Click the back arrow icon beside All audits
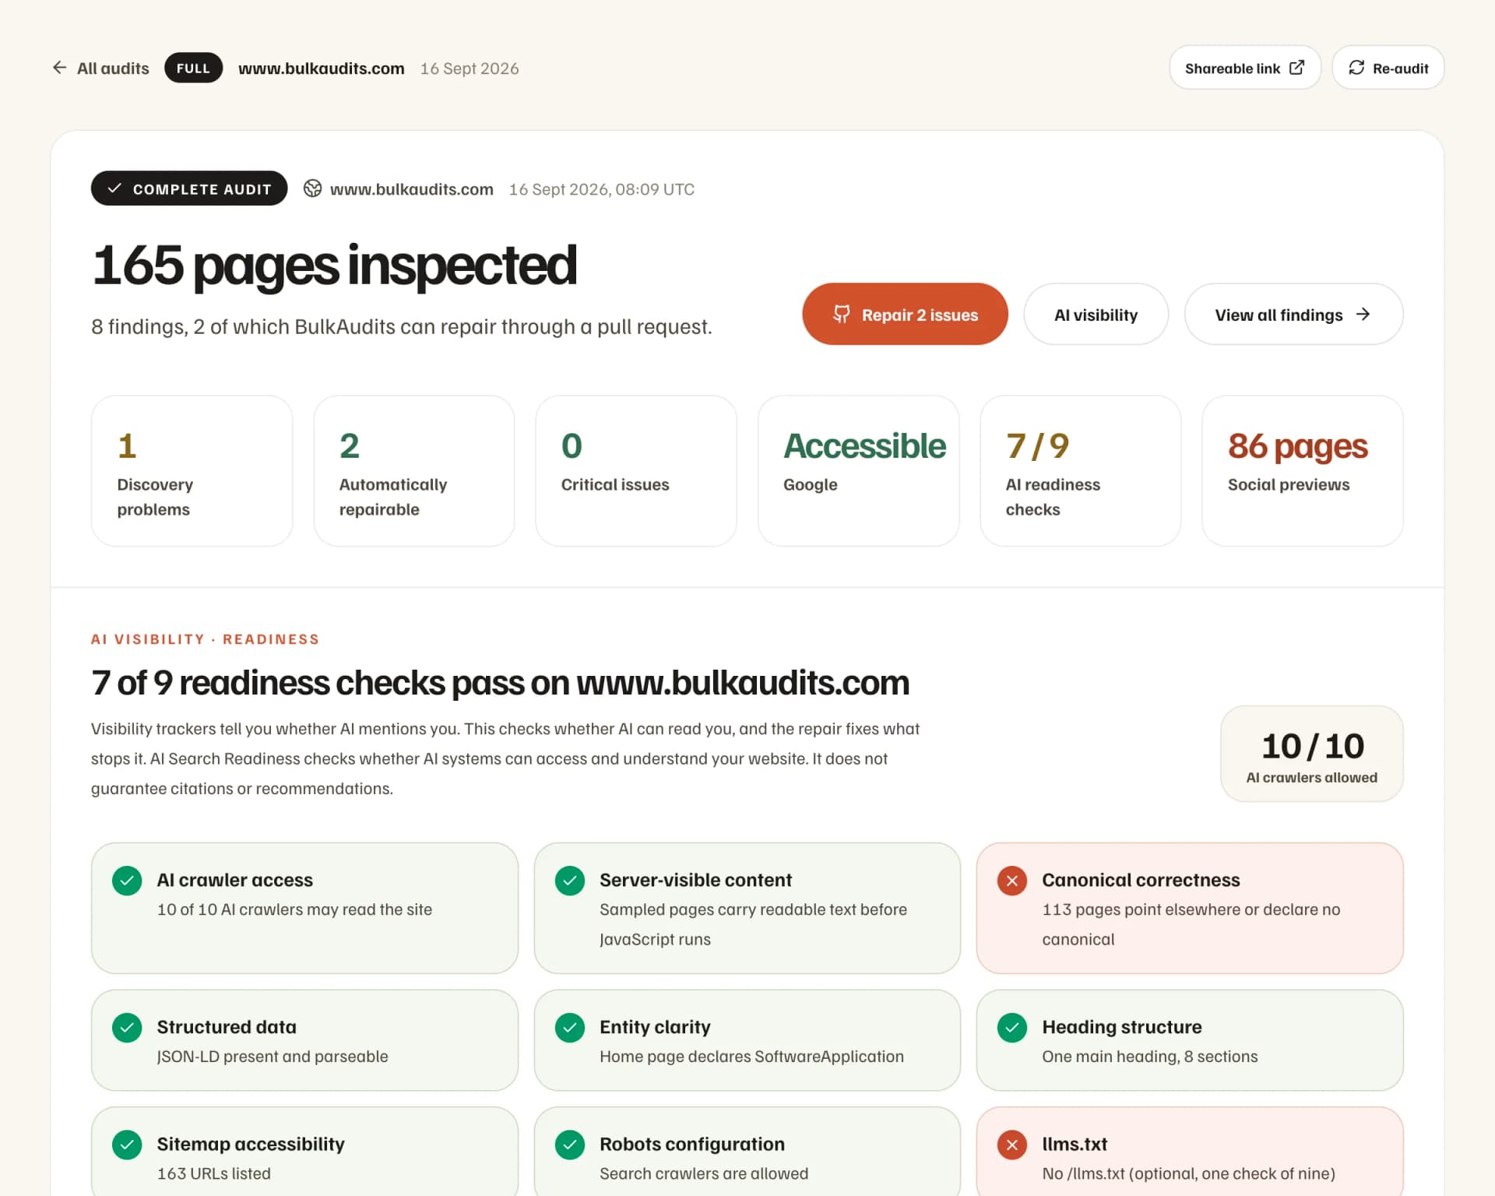This screenshot has height=1196, width=1495. click(x=59, y=68)
